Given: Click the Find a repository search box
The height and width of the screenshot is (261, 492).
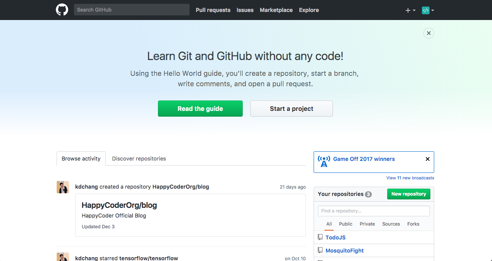Looking at the screenshot, I should (x=373, y=211).
